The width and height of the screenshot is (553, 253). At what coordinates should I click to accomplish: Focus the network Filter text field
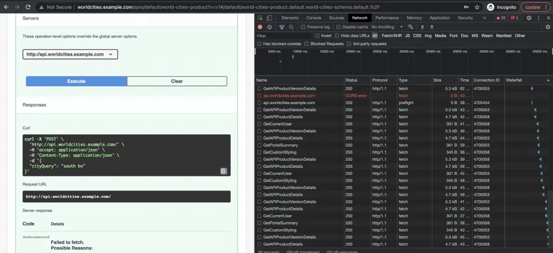(283, 36)
